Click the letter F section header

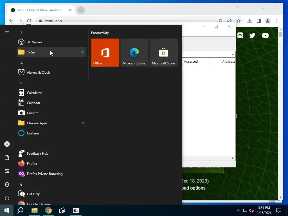coord(21,144)
